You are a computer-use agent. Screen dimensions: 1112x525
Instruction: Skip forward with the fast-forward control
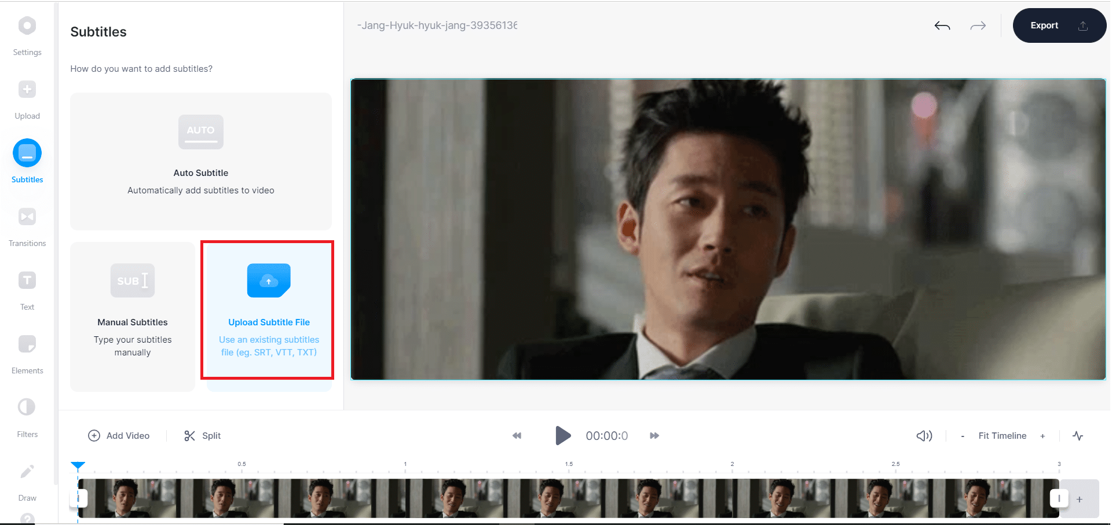click(653, 435)
